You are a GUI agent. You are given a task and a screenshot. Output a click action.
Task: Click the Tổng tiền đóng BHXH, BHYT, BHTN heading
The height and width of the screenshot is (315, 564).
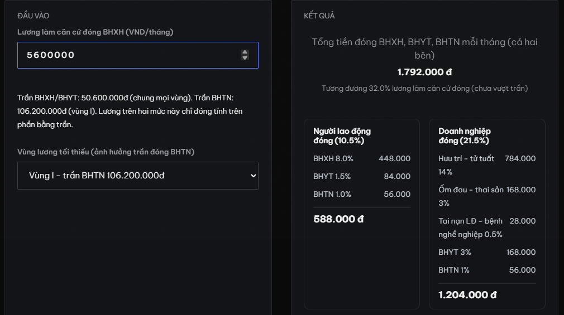tap(424, 49)
